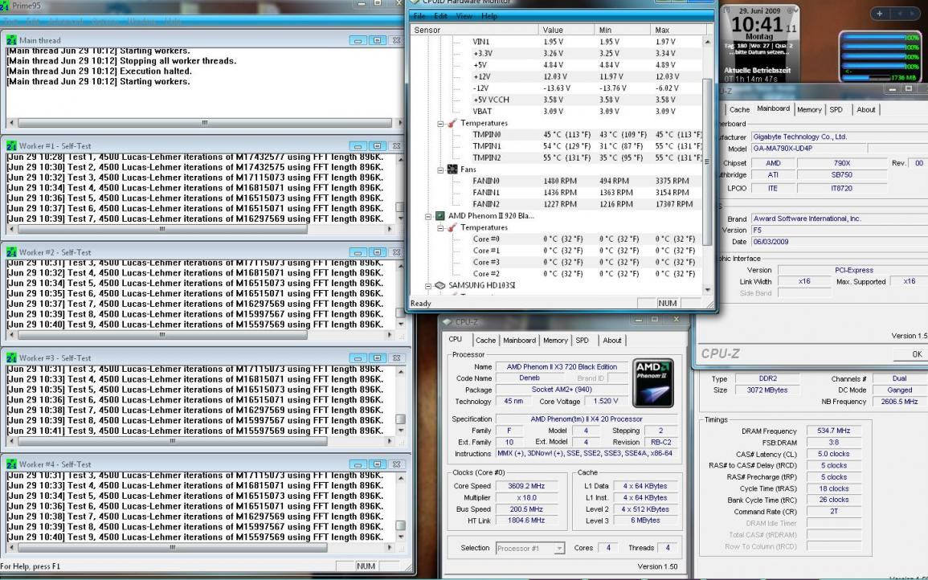Viewport: 928px width, 580px height.
Task: Open the Help menu in Hardware Monitor
Action: pos(489,16)
